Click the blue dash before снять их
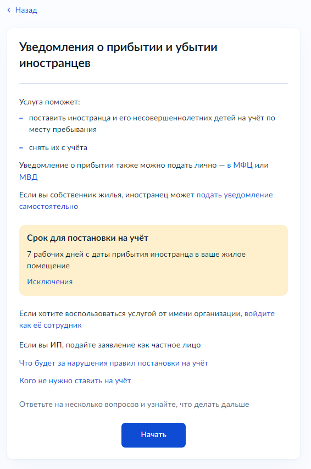The height and width of the screenshot is (469, 311). [x=21, y=148]
